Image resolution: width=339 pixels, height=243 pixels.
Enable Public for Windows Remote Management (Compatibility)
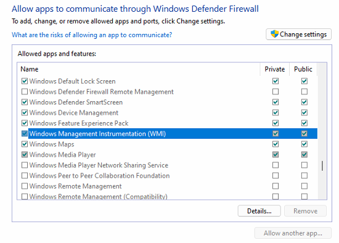[x=304, y=197]
